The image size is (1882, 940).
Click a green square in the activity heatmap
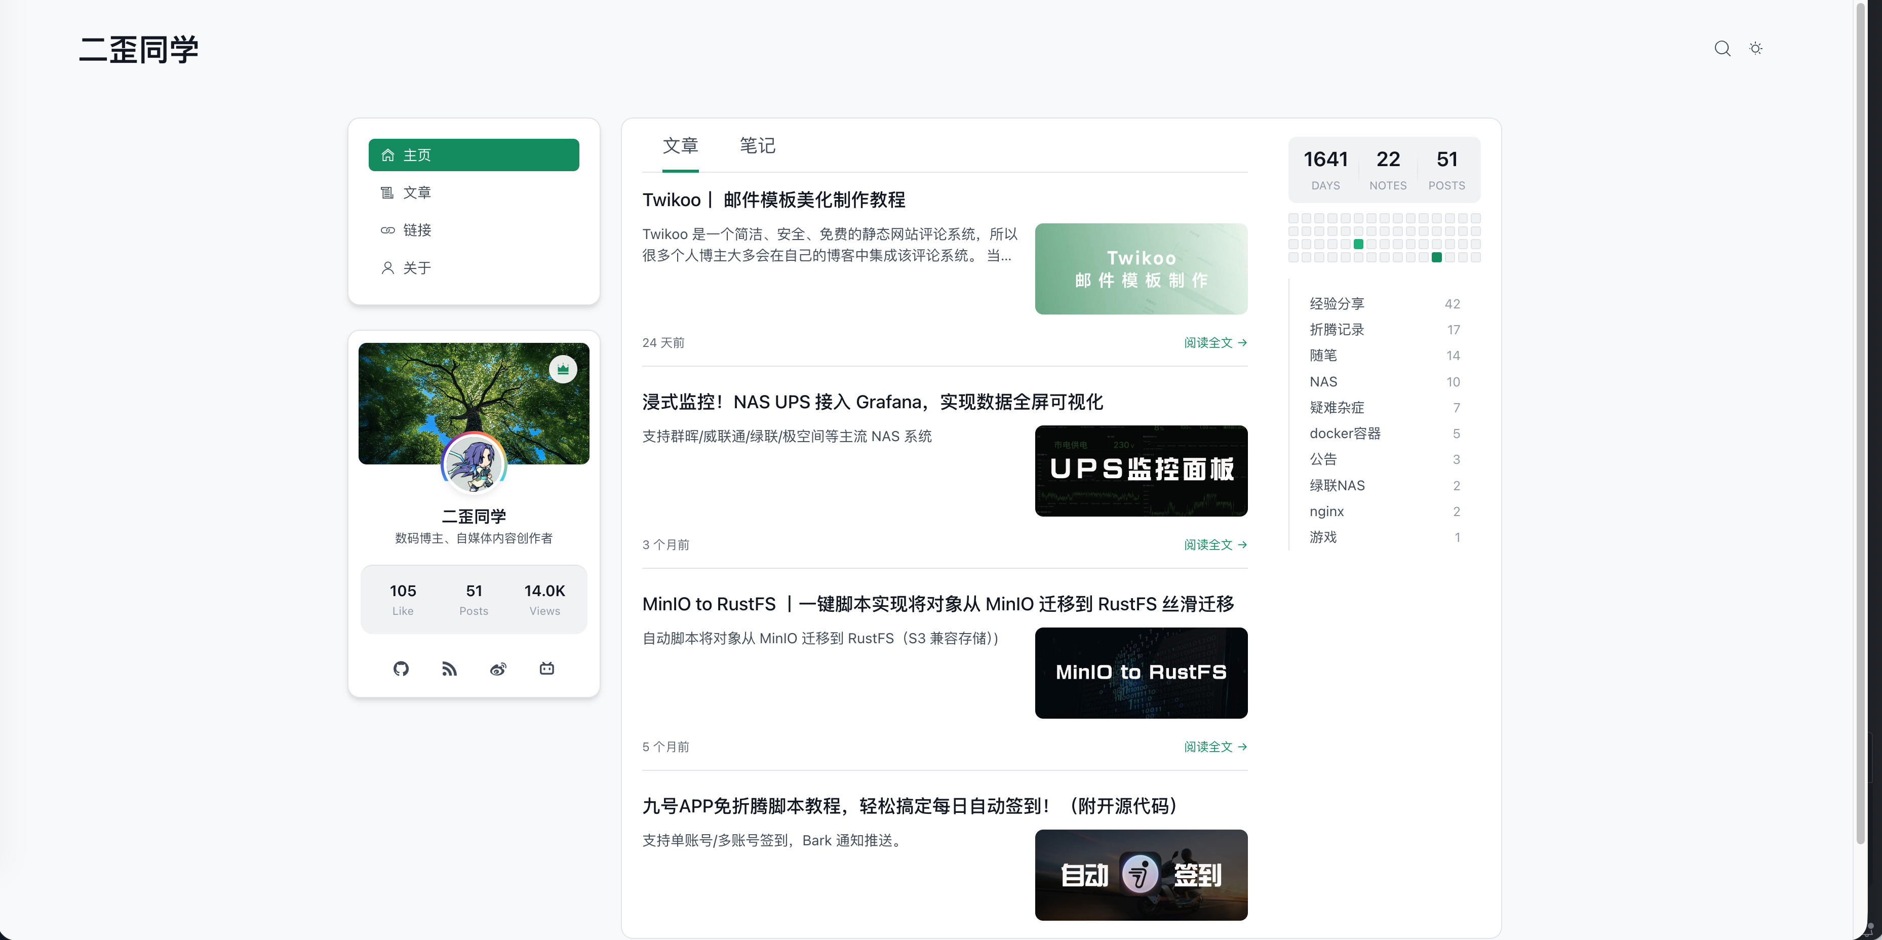(1358, 244)
